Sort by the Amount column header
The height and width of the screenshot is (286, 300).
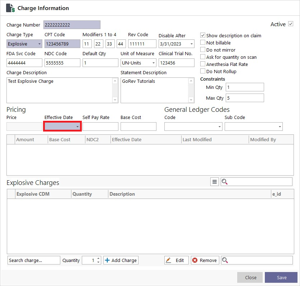coord(31,140)
